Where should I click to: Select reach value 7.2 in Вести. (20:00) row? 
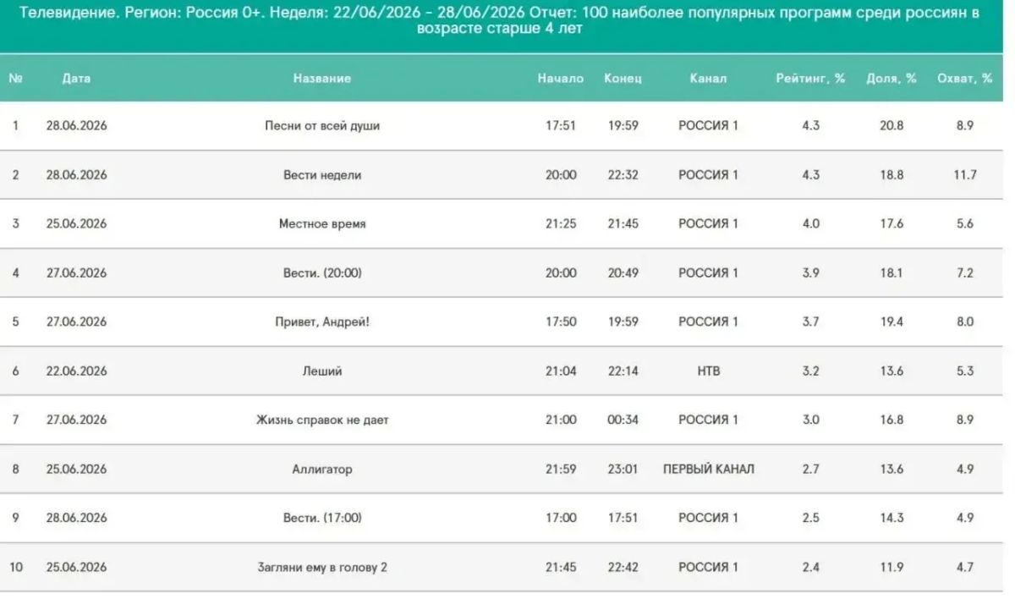965,272
